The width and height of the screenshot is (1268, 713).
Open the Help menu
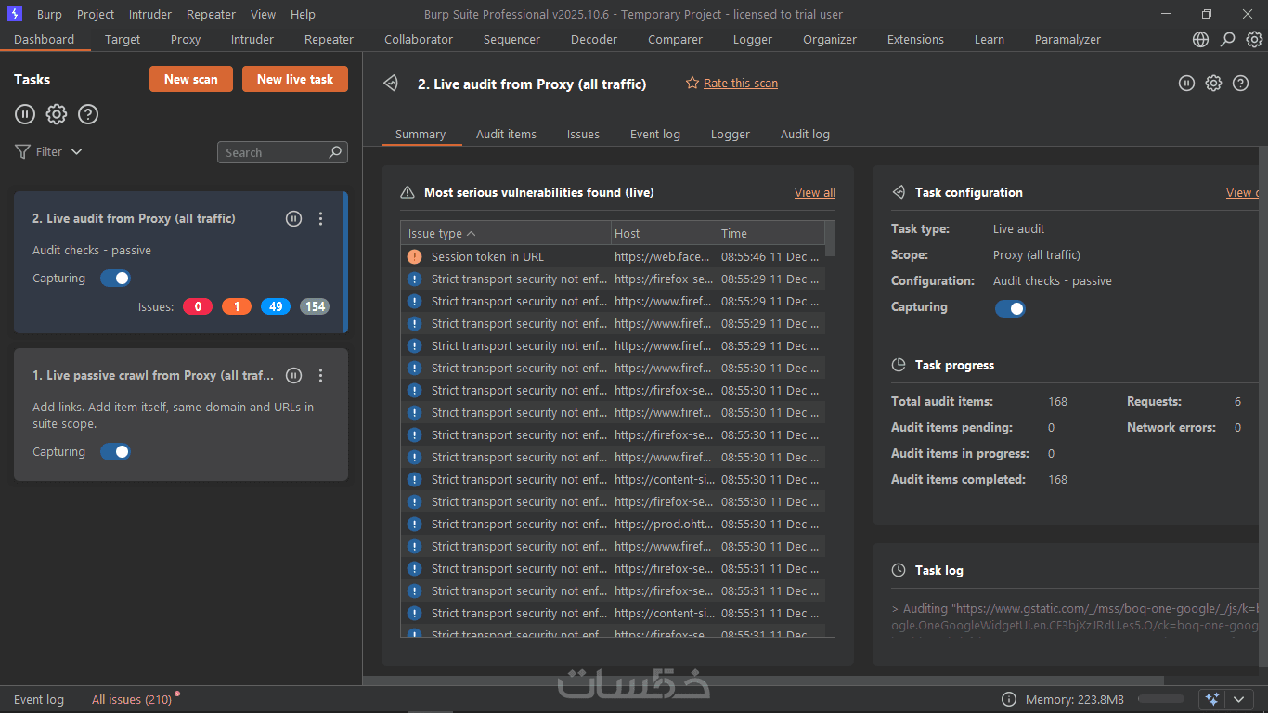(x=303, y=14)
